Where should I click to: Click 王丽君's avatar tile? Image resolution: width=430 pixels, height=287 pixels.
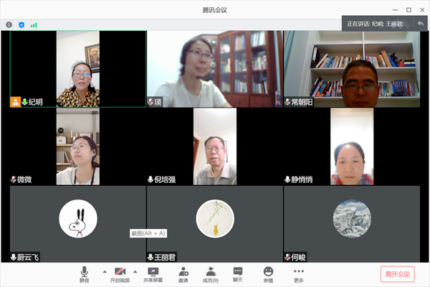coord(215,218)
